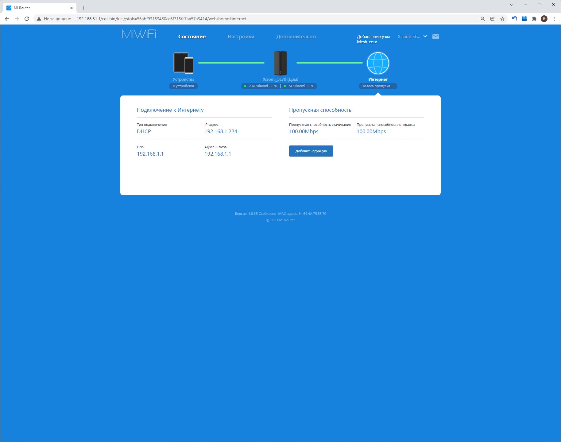Click Добавление узла Mesh-сети link
This screenshot has height=442, width=561.
point(373,39)
